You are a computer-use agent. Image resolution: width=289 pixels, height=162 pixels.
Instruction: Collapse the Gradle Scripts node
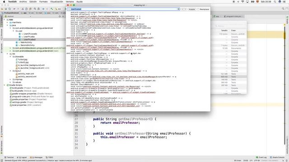click(5, 85)
